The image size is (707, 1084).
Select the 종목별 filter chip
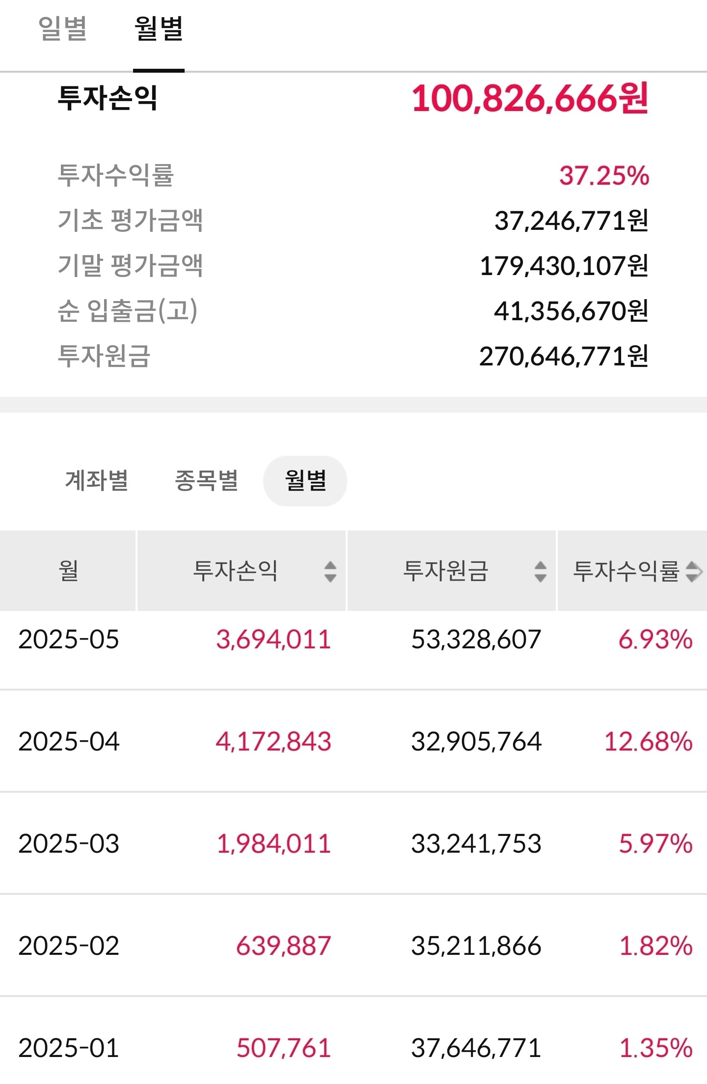pyautogui.click(x=206, y=480)
